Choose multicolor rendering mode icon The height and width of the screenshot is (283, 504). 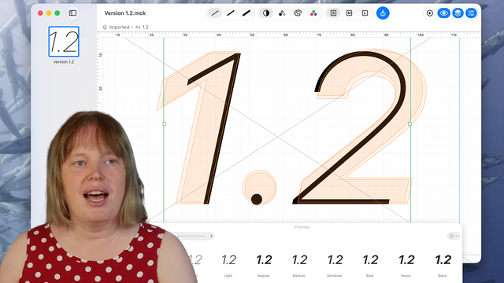(313, 13)
